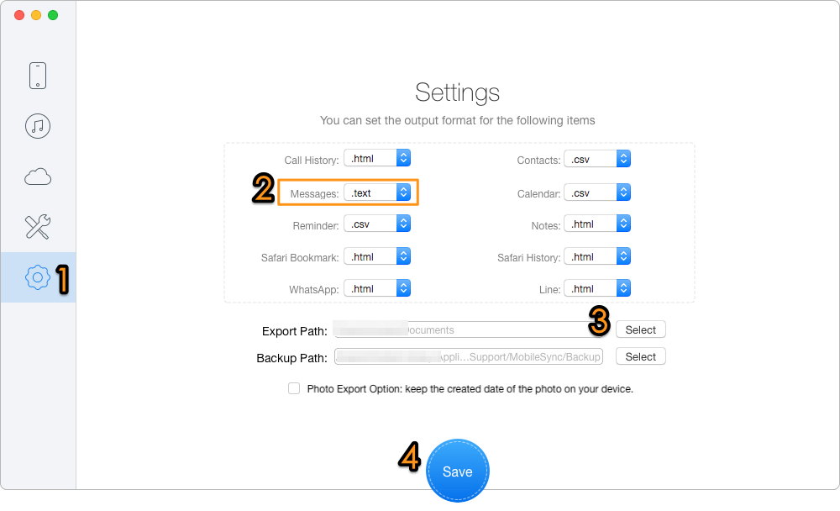840x511 pixels.
Task: Open the tools (wrench and screwdriver) section
Action: point(38,227)
